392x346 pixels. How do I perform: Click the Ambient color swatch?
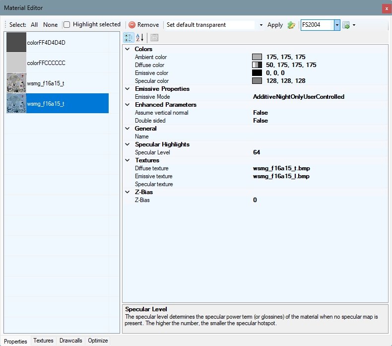pos(257,57)
